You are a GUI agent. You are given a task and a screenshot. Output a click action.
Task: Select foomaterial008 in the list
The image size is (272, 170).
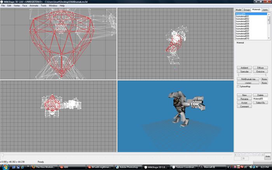click(x=251, y=33)
